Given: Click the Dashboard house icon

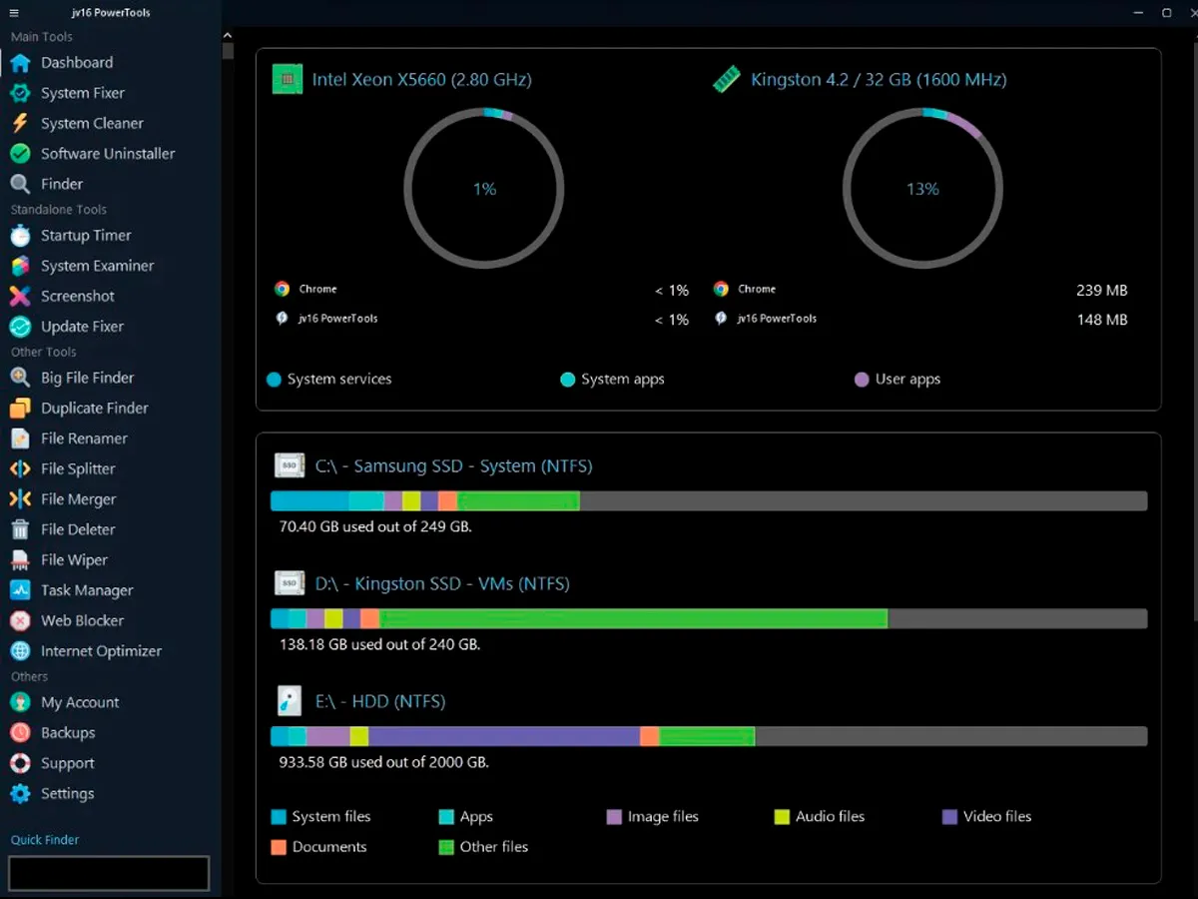Looking at the screenshot, I should tap(20, 63).
